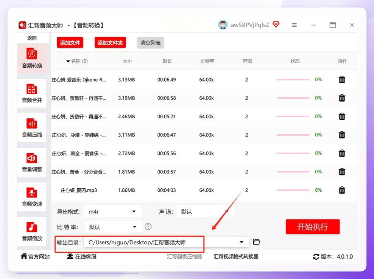The width and height of the screenshot is (374, 279).
Task: Delete the 2.46MB file row
Action: [x=342, y=116]
